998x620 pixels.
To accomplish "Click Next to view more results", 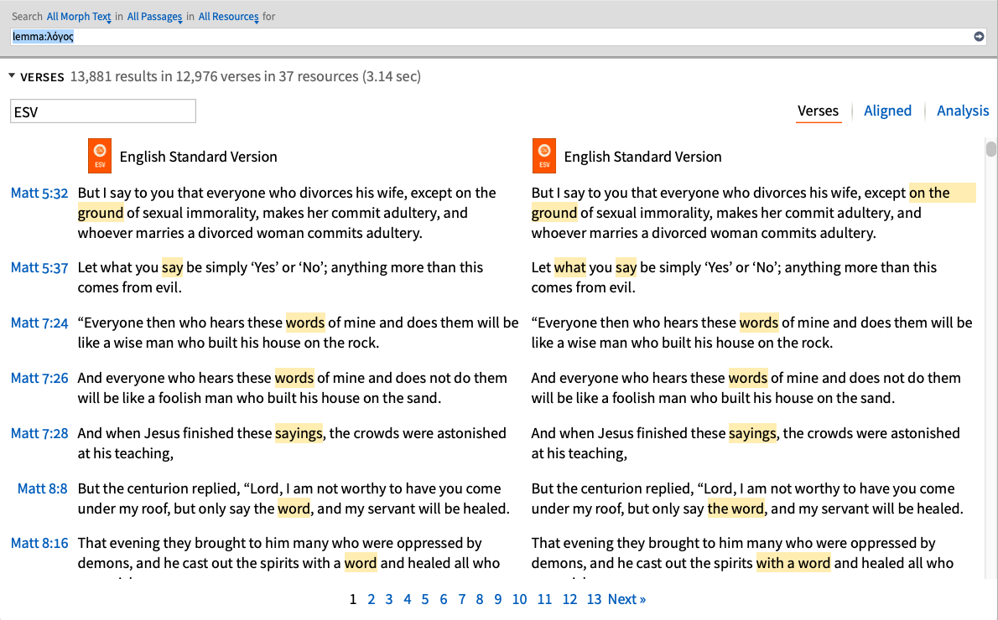I will coord(626,599).
